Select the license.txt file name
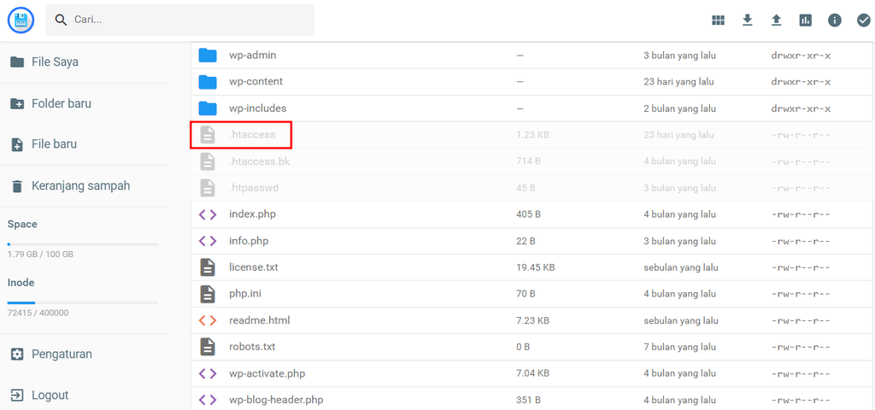The image size is (875, 410). tap(253, 267)
